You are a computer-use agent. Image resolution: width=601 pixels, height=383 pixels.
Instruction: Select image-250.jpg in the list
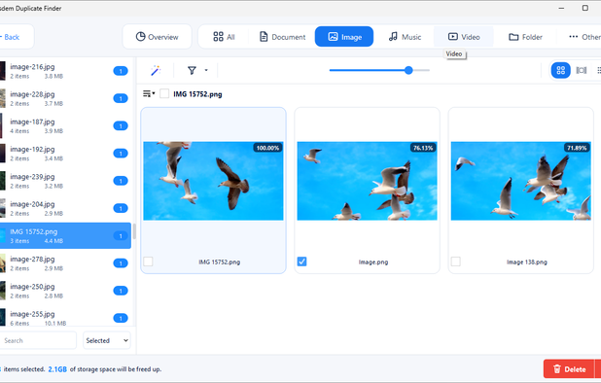point(65,291)
